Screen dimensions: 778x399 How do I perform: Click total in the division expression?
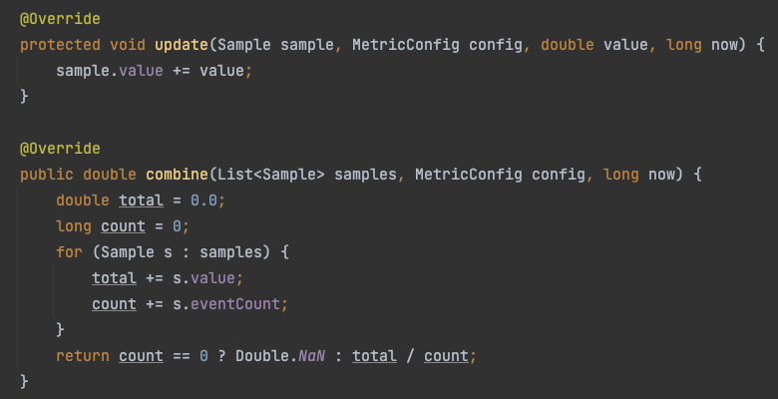pyautogui.click(x=374, y=356)
